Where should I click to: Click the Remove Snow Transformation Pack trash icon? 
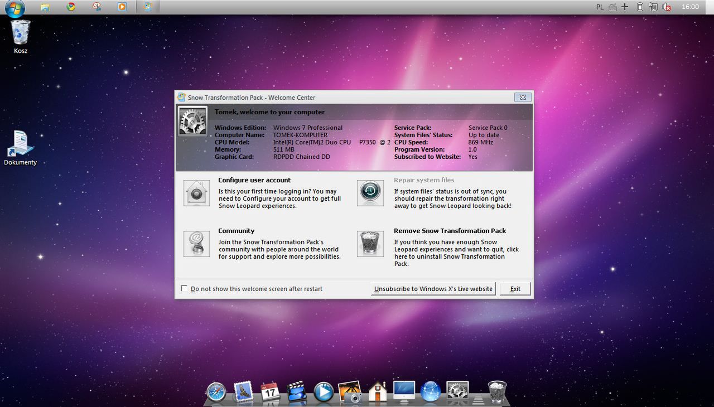pyautogui.click(x=370, y=244)
